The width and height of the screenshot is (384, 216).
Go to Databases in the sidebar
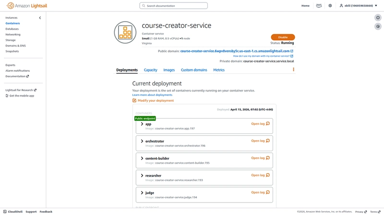click(12, 29)
